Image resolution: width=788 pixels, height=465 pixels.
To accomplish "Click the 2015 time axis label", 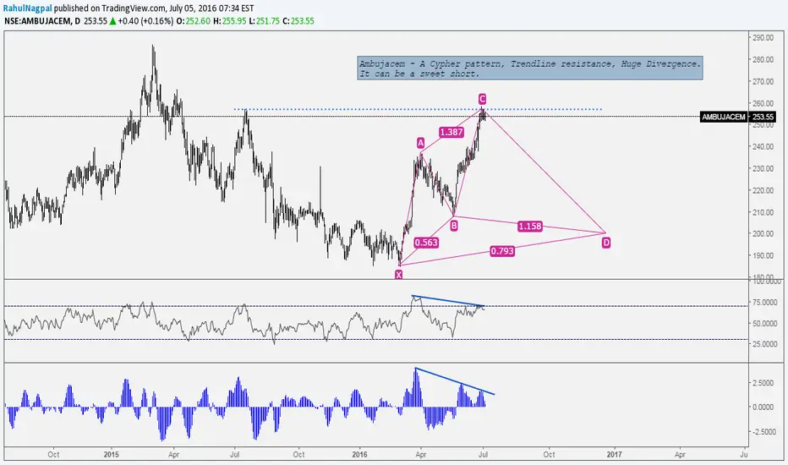I will point(111,455).
